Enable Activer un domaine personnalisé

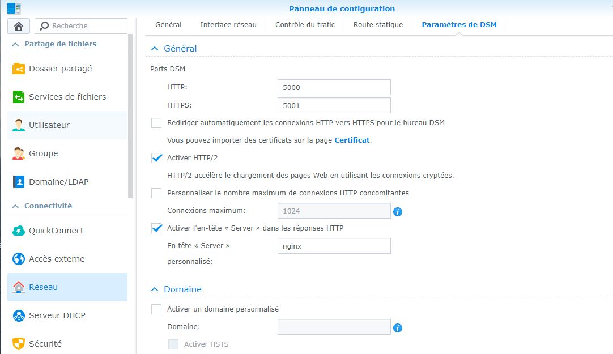[156, 309]
